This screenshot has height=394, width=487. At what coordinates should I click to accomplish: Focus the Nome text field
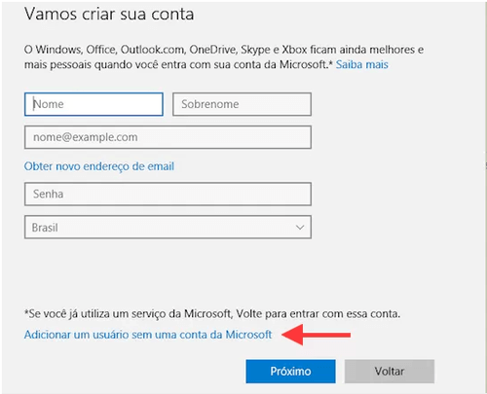coord(94,104)
